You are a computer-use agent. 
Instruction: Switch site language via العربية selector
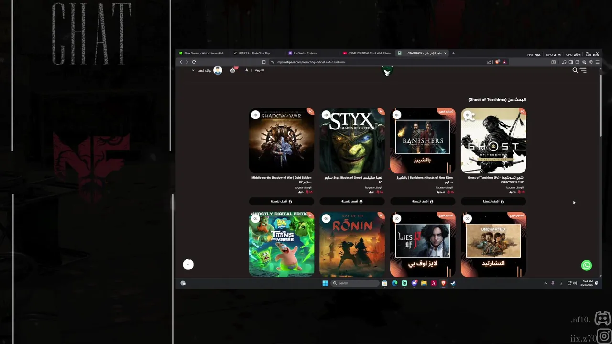[259, 70]
